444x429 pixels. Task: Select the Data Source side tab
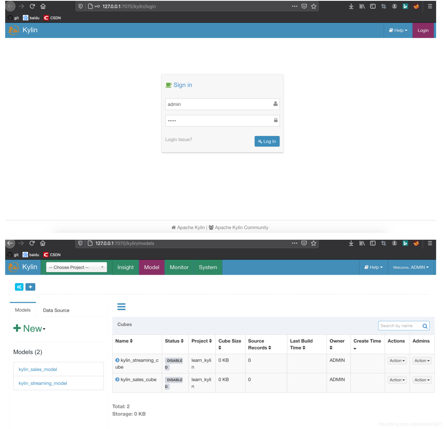(56, 310)
